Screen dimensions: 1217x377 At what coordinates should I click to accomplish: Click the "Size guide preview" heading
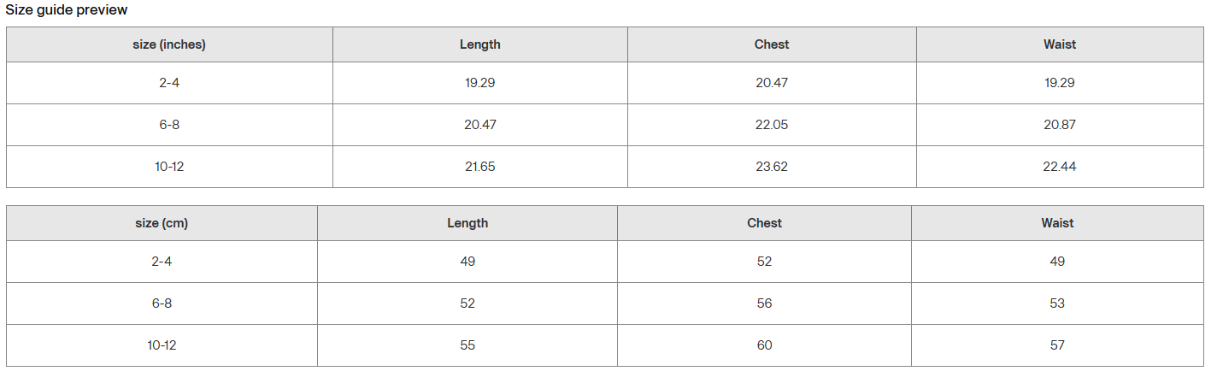[67, 10]
